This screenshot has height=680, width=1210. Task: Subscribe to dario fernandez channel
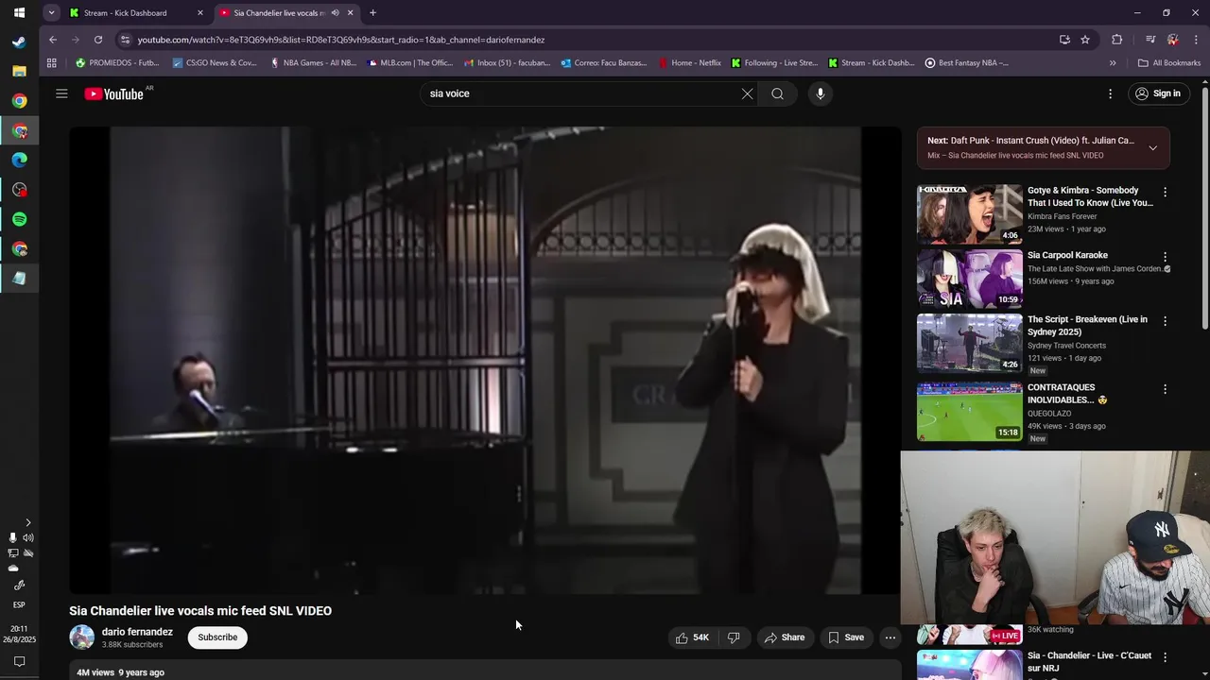217,637
